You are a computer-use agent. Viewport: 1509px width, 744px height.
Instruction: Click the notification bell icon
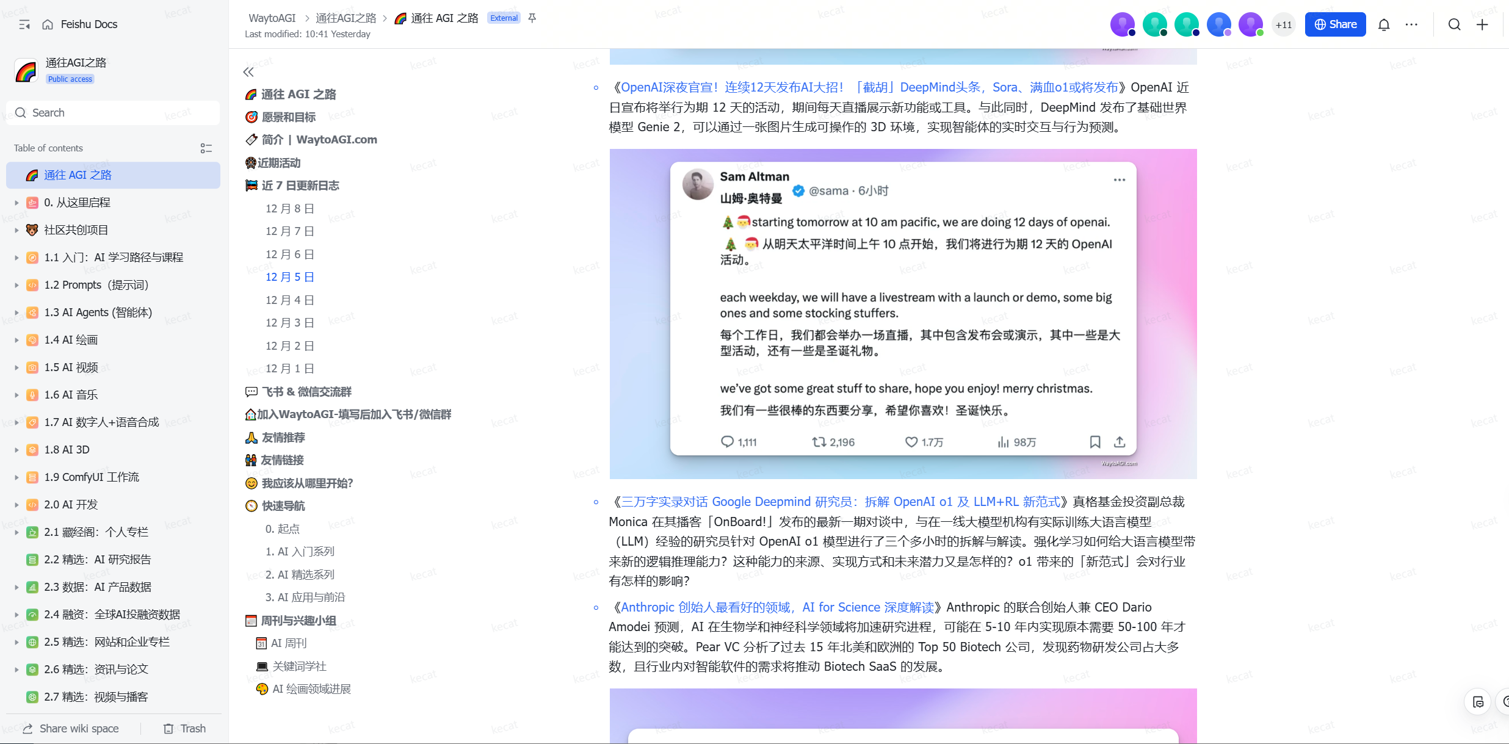point(1384,24)
